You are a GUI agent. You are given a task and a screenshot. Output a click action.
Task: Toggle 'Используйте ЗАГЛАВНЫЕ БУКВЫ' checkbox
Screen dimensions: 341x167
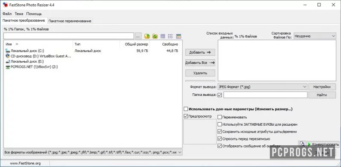click(x=220, y=124)
